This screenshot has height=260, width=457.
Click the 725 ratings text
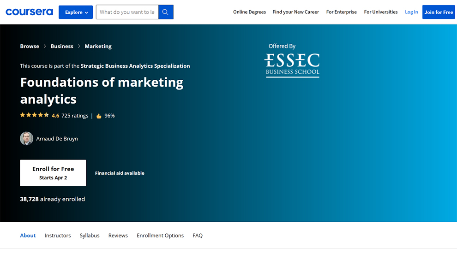point(75,116)
